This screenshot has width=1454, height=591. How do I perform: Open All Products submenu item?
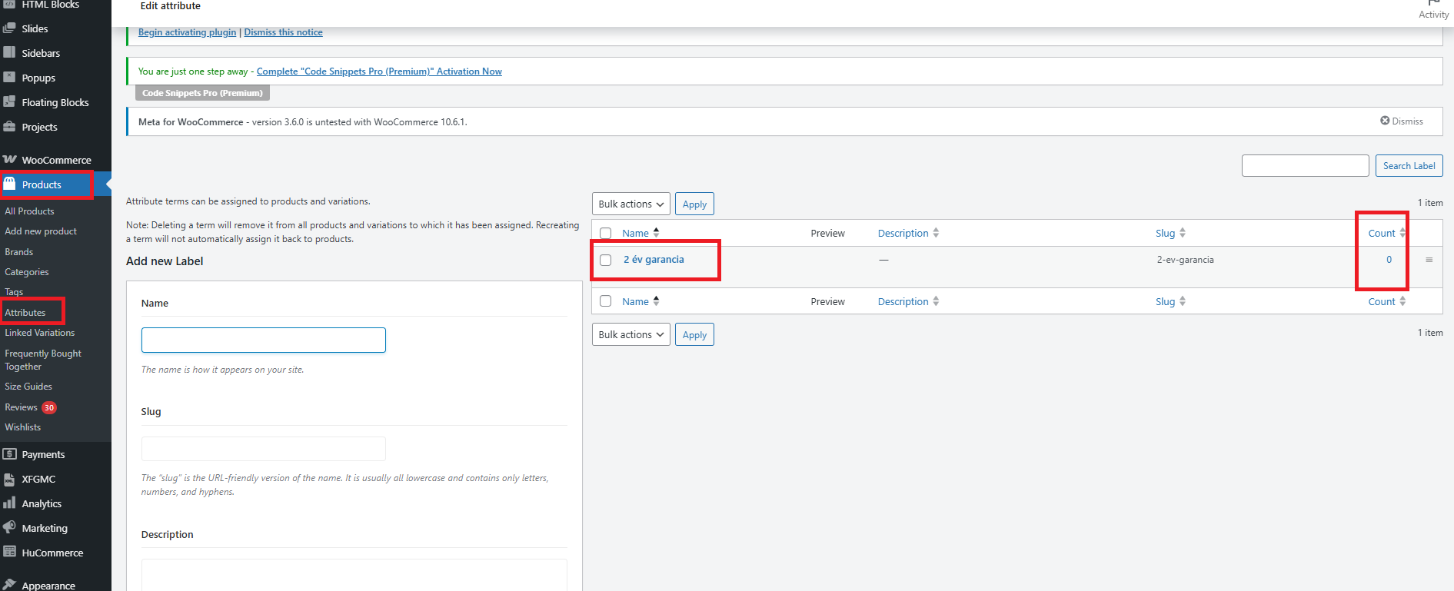(x=29, y=211)
